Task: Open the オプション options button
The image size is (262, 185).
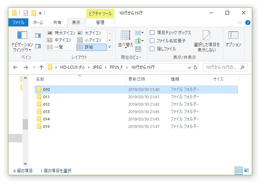Action: point(233,39)
